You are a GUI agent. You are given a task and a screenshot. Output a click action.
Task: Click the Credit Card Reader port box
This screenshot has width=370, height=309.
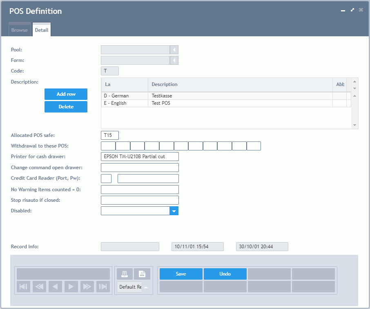click(x=106, y=179)
